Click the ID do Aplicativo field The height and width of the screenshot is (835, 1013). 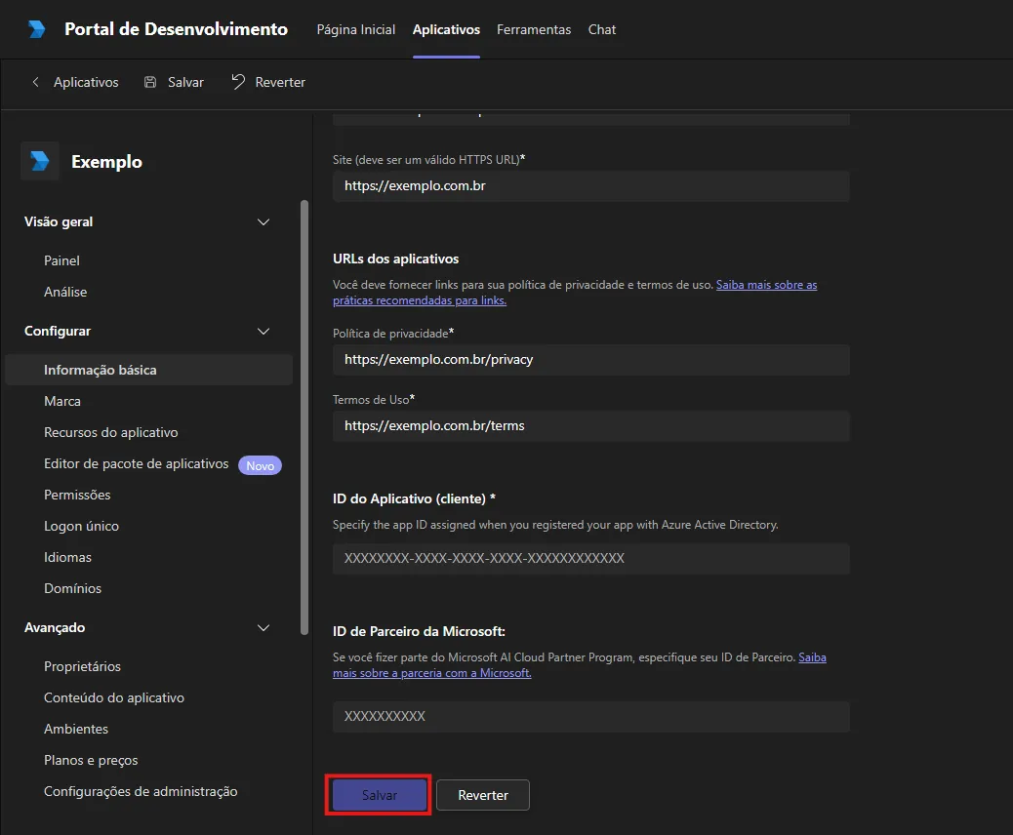[x=591, y=559]
